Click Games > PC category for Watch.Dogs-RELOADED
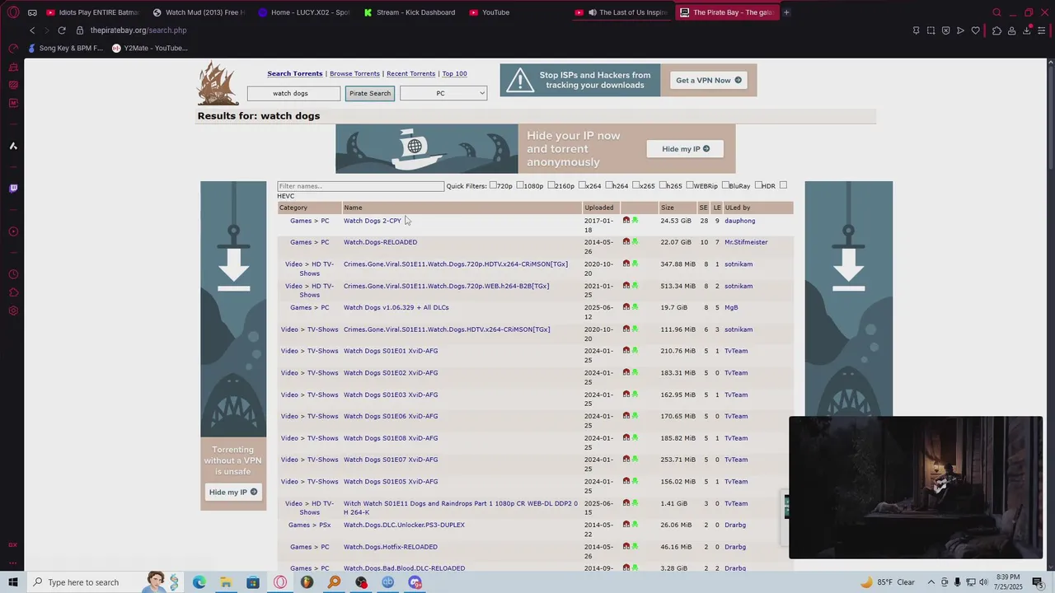Screen dimensions: 1055x593 tap(309, 242)
